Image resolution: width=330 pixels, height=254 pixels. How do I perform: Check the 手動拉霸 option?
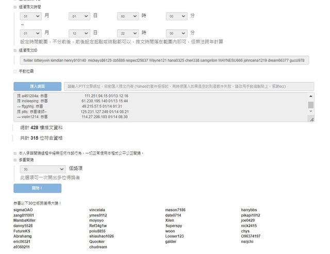click(x=15, y=71)
